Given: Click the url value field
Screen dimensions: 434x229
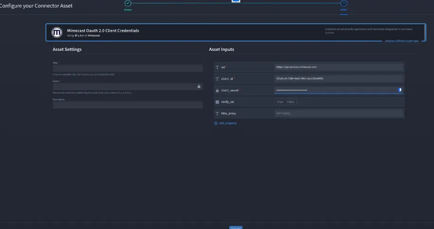Looking at the screenshot, I should tap(338, 67).
